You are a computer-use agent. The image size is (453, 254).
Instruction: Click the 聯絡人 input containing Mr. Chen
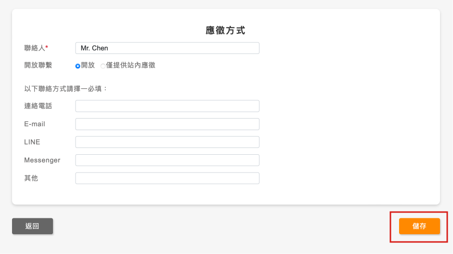click(167, 48)
